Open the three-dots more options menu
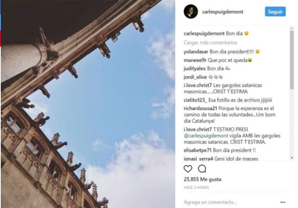Screen dimensions: 298x208 pos(283,202)
